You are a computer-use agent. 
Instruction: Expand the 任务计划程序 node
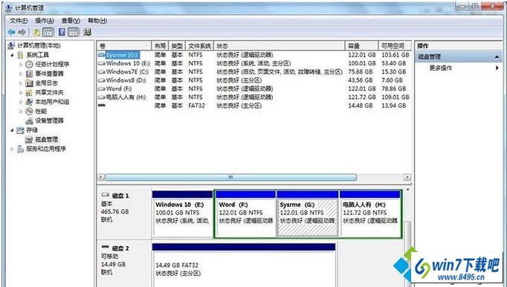(21, 65)
